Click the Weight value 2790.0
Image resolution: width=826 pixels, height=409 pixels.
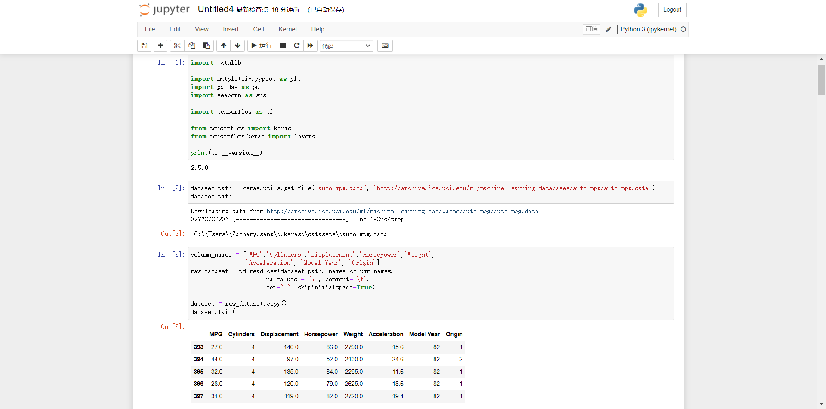pyautogui.click(x=354, y=347)
